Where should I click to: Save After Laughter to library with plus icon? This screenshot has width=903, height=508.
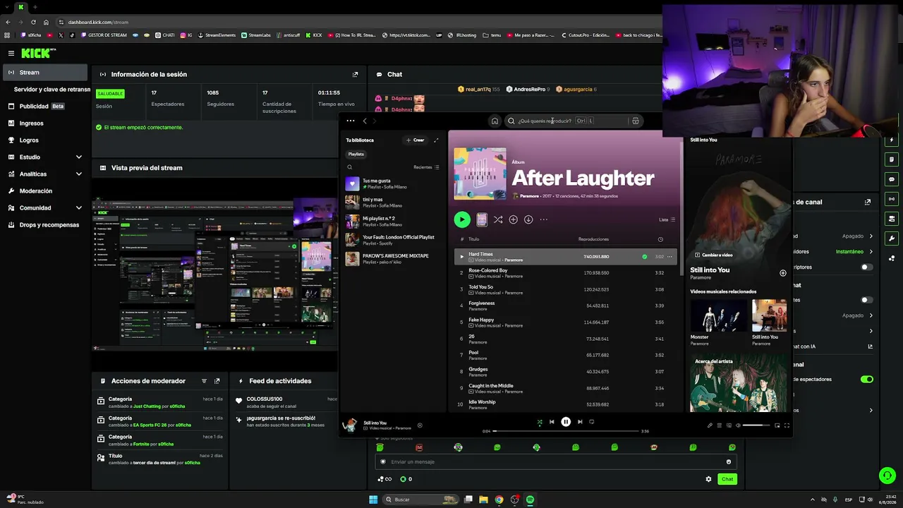click(x=513, y=219)
